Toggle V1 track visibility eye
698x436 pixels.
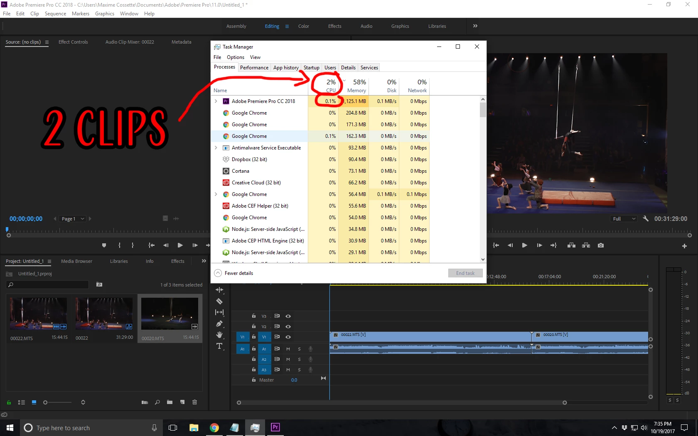288,337
